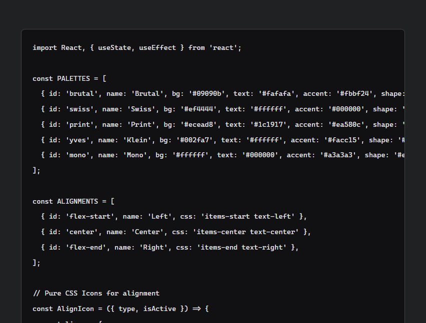Click the import React line of code
Image resolution: width=426 pixels, height=323 pixels.
pos(137,48)
